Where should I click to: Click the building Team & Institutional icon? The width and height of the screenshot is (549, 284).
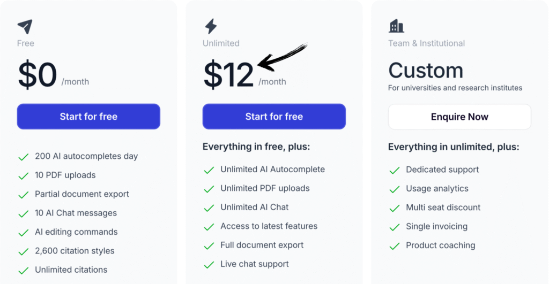(x=396, y=26)
